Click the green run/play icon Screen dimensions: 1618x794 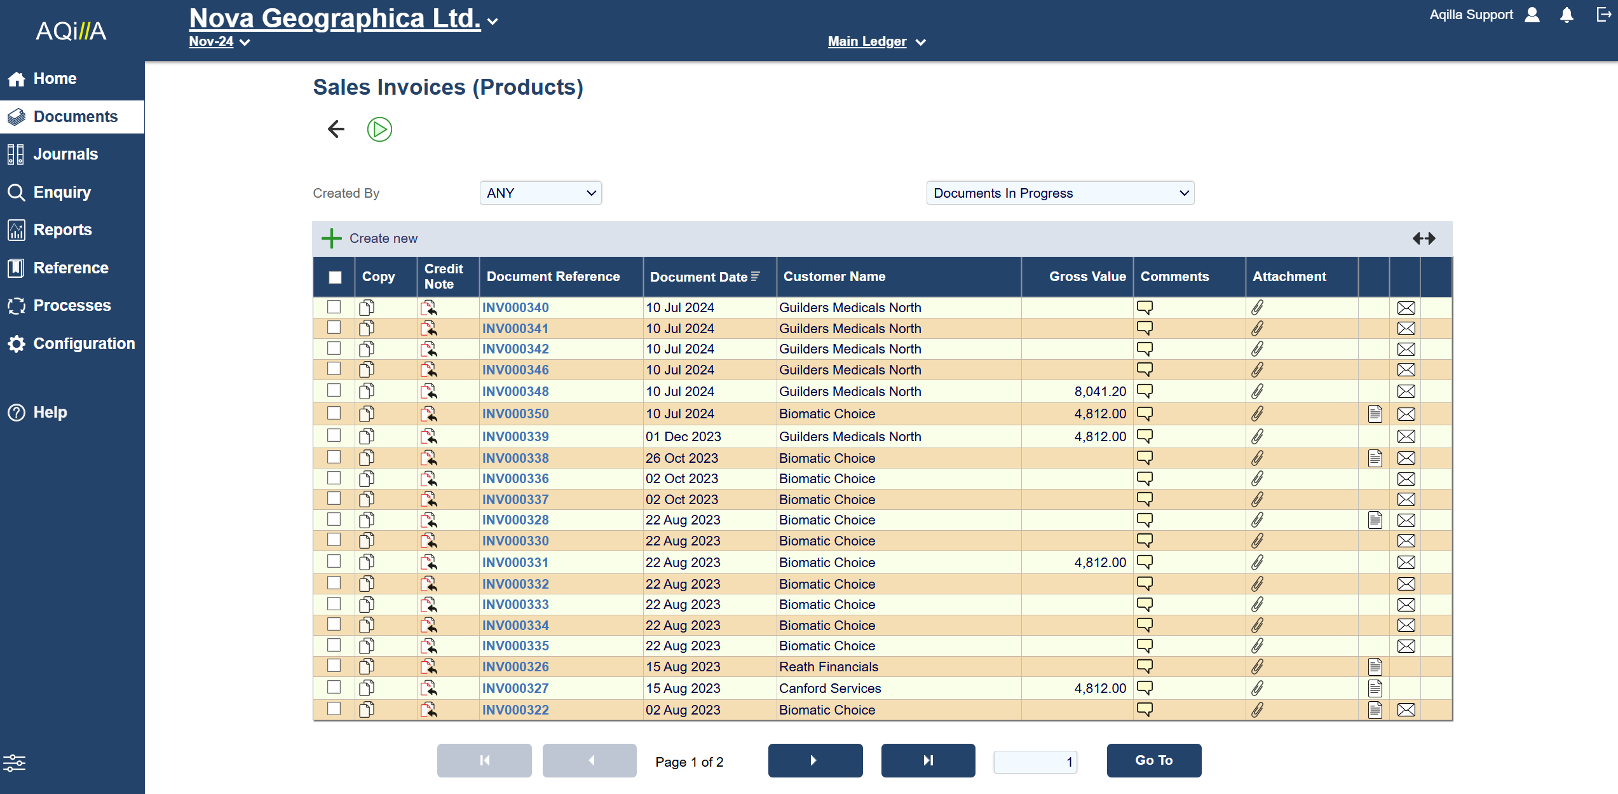click(x=379, y=130)
